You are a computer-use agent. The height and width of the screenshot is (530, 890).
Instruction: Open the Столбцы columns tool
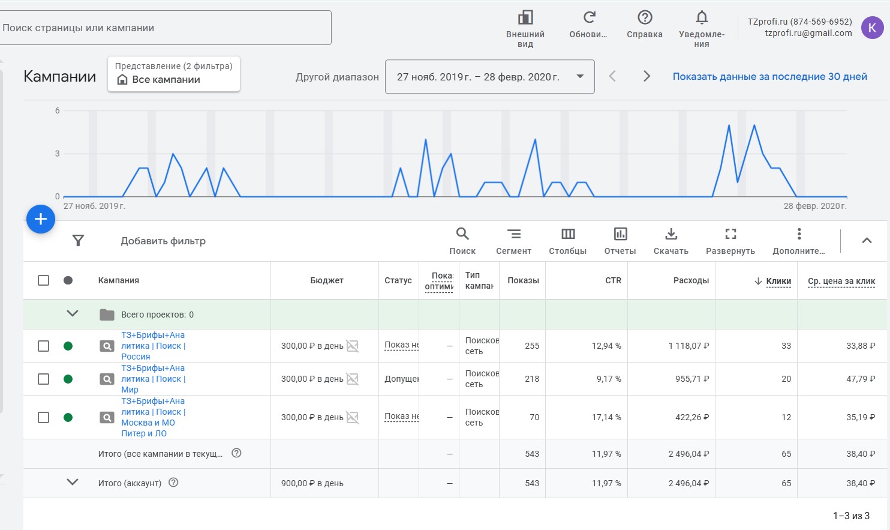tap(568, 241)
